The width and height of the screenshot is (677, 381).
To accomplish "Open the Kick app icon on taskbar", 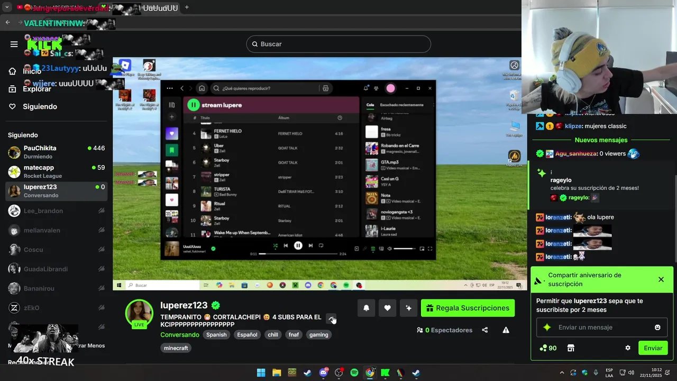I will coord(385,373).
